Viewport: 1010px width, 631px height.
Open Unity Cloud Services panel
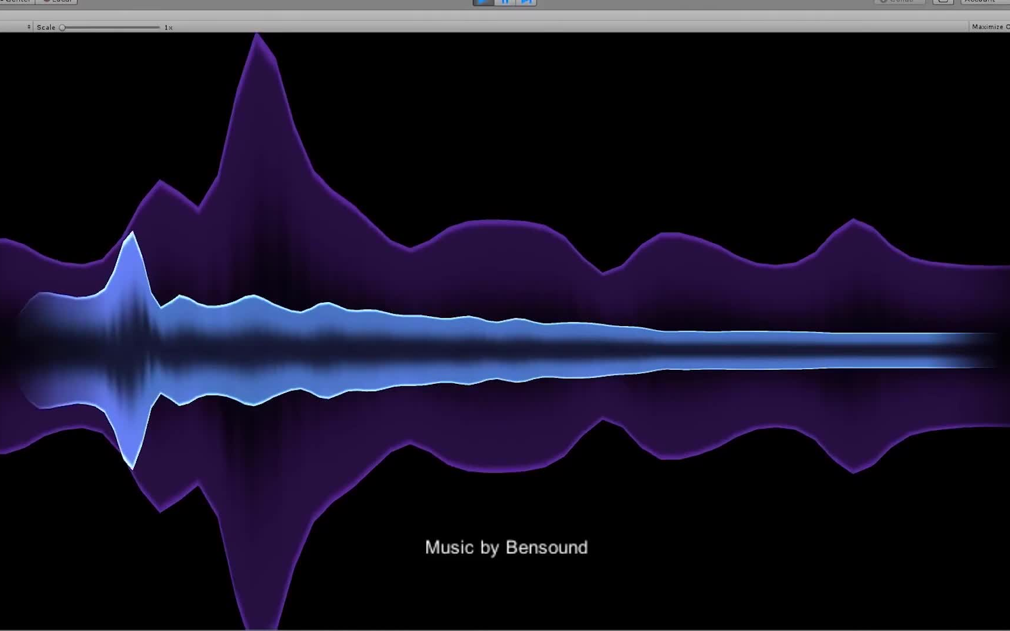(942, 2)
